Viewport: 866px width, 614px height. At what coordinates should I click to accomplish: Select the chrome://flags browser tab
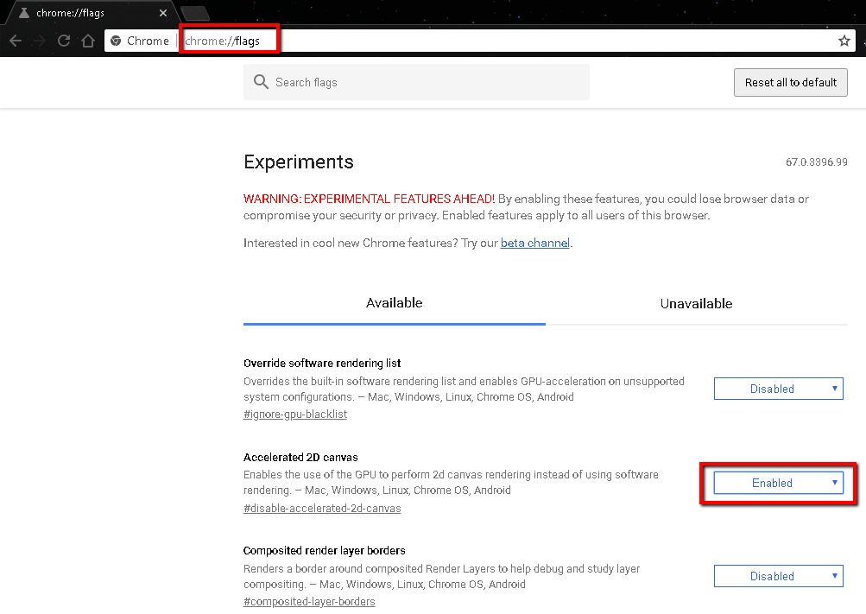pos(86,13)
